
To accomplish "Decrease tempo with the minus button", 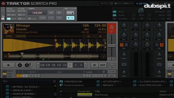I will 51,18.
